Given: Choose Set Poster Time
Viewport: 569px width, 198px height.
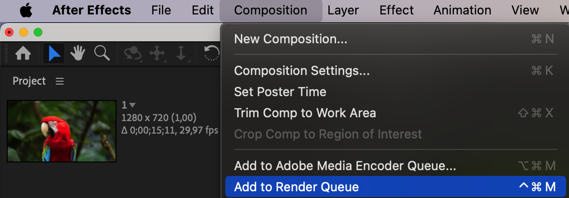Looking at the screenshot, I should [x=280, y=92].
